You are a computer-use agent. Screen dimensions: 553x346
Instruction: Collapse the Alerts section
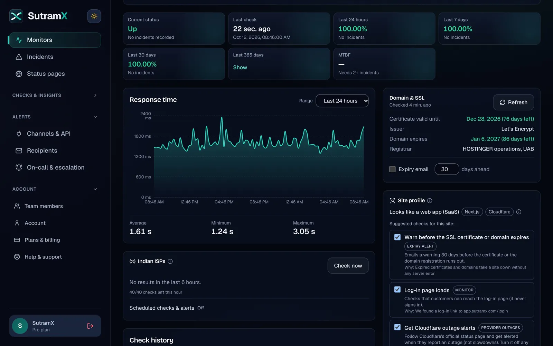pos(55,117)
